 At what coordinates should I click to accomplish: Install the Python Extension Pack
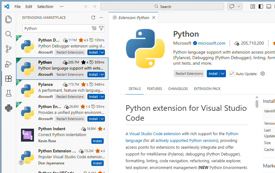(97, 163)
